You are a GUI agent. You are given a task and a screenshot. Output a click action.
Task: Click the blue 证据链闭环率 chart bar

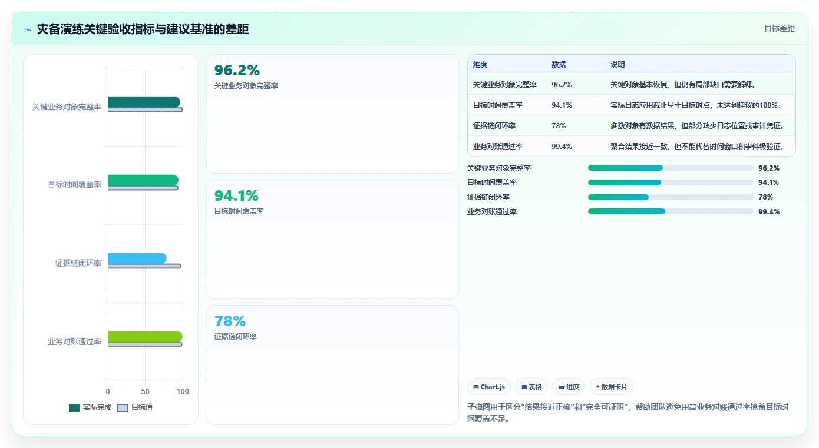click(x=137, y=258)
